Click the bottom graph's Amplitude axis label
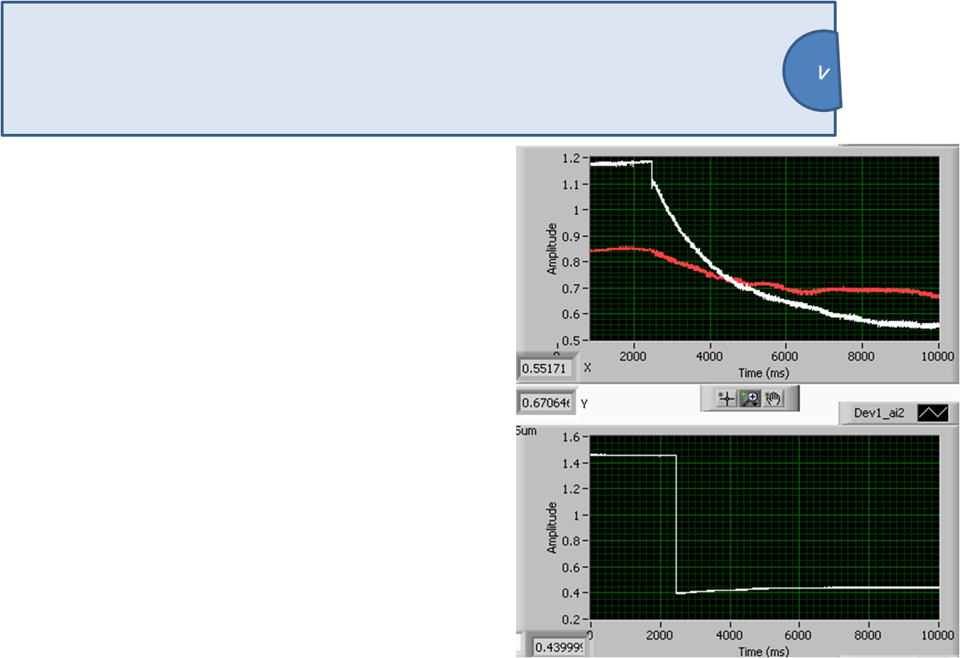The height and width of the screenshot is (658, 960). (x=552, y=528)
